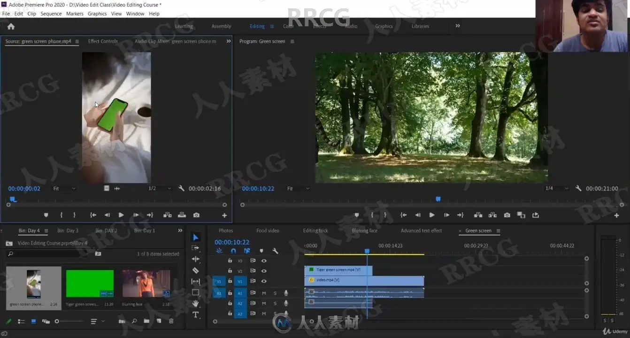Pick the Hand tool
This screenshot has width=630, height=338.
(x=196, y=304)
